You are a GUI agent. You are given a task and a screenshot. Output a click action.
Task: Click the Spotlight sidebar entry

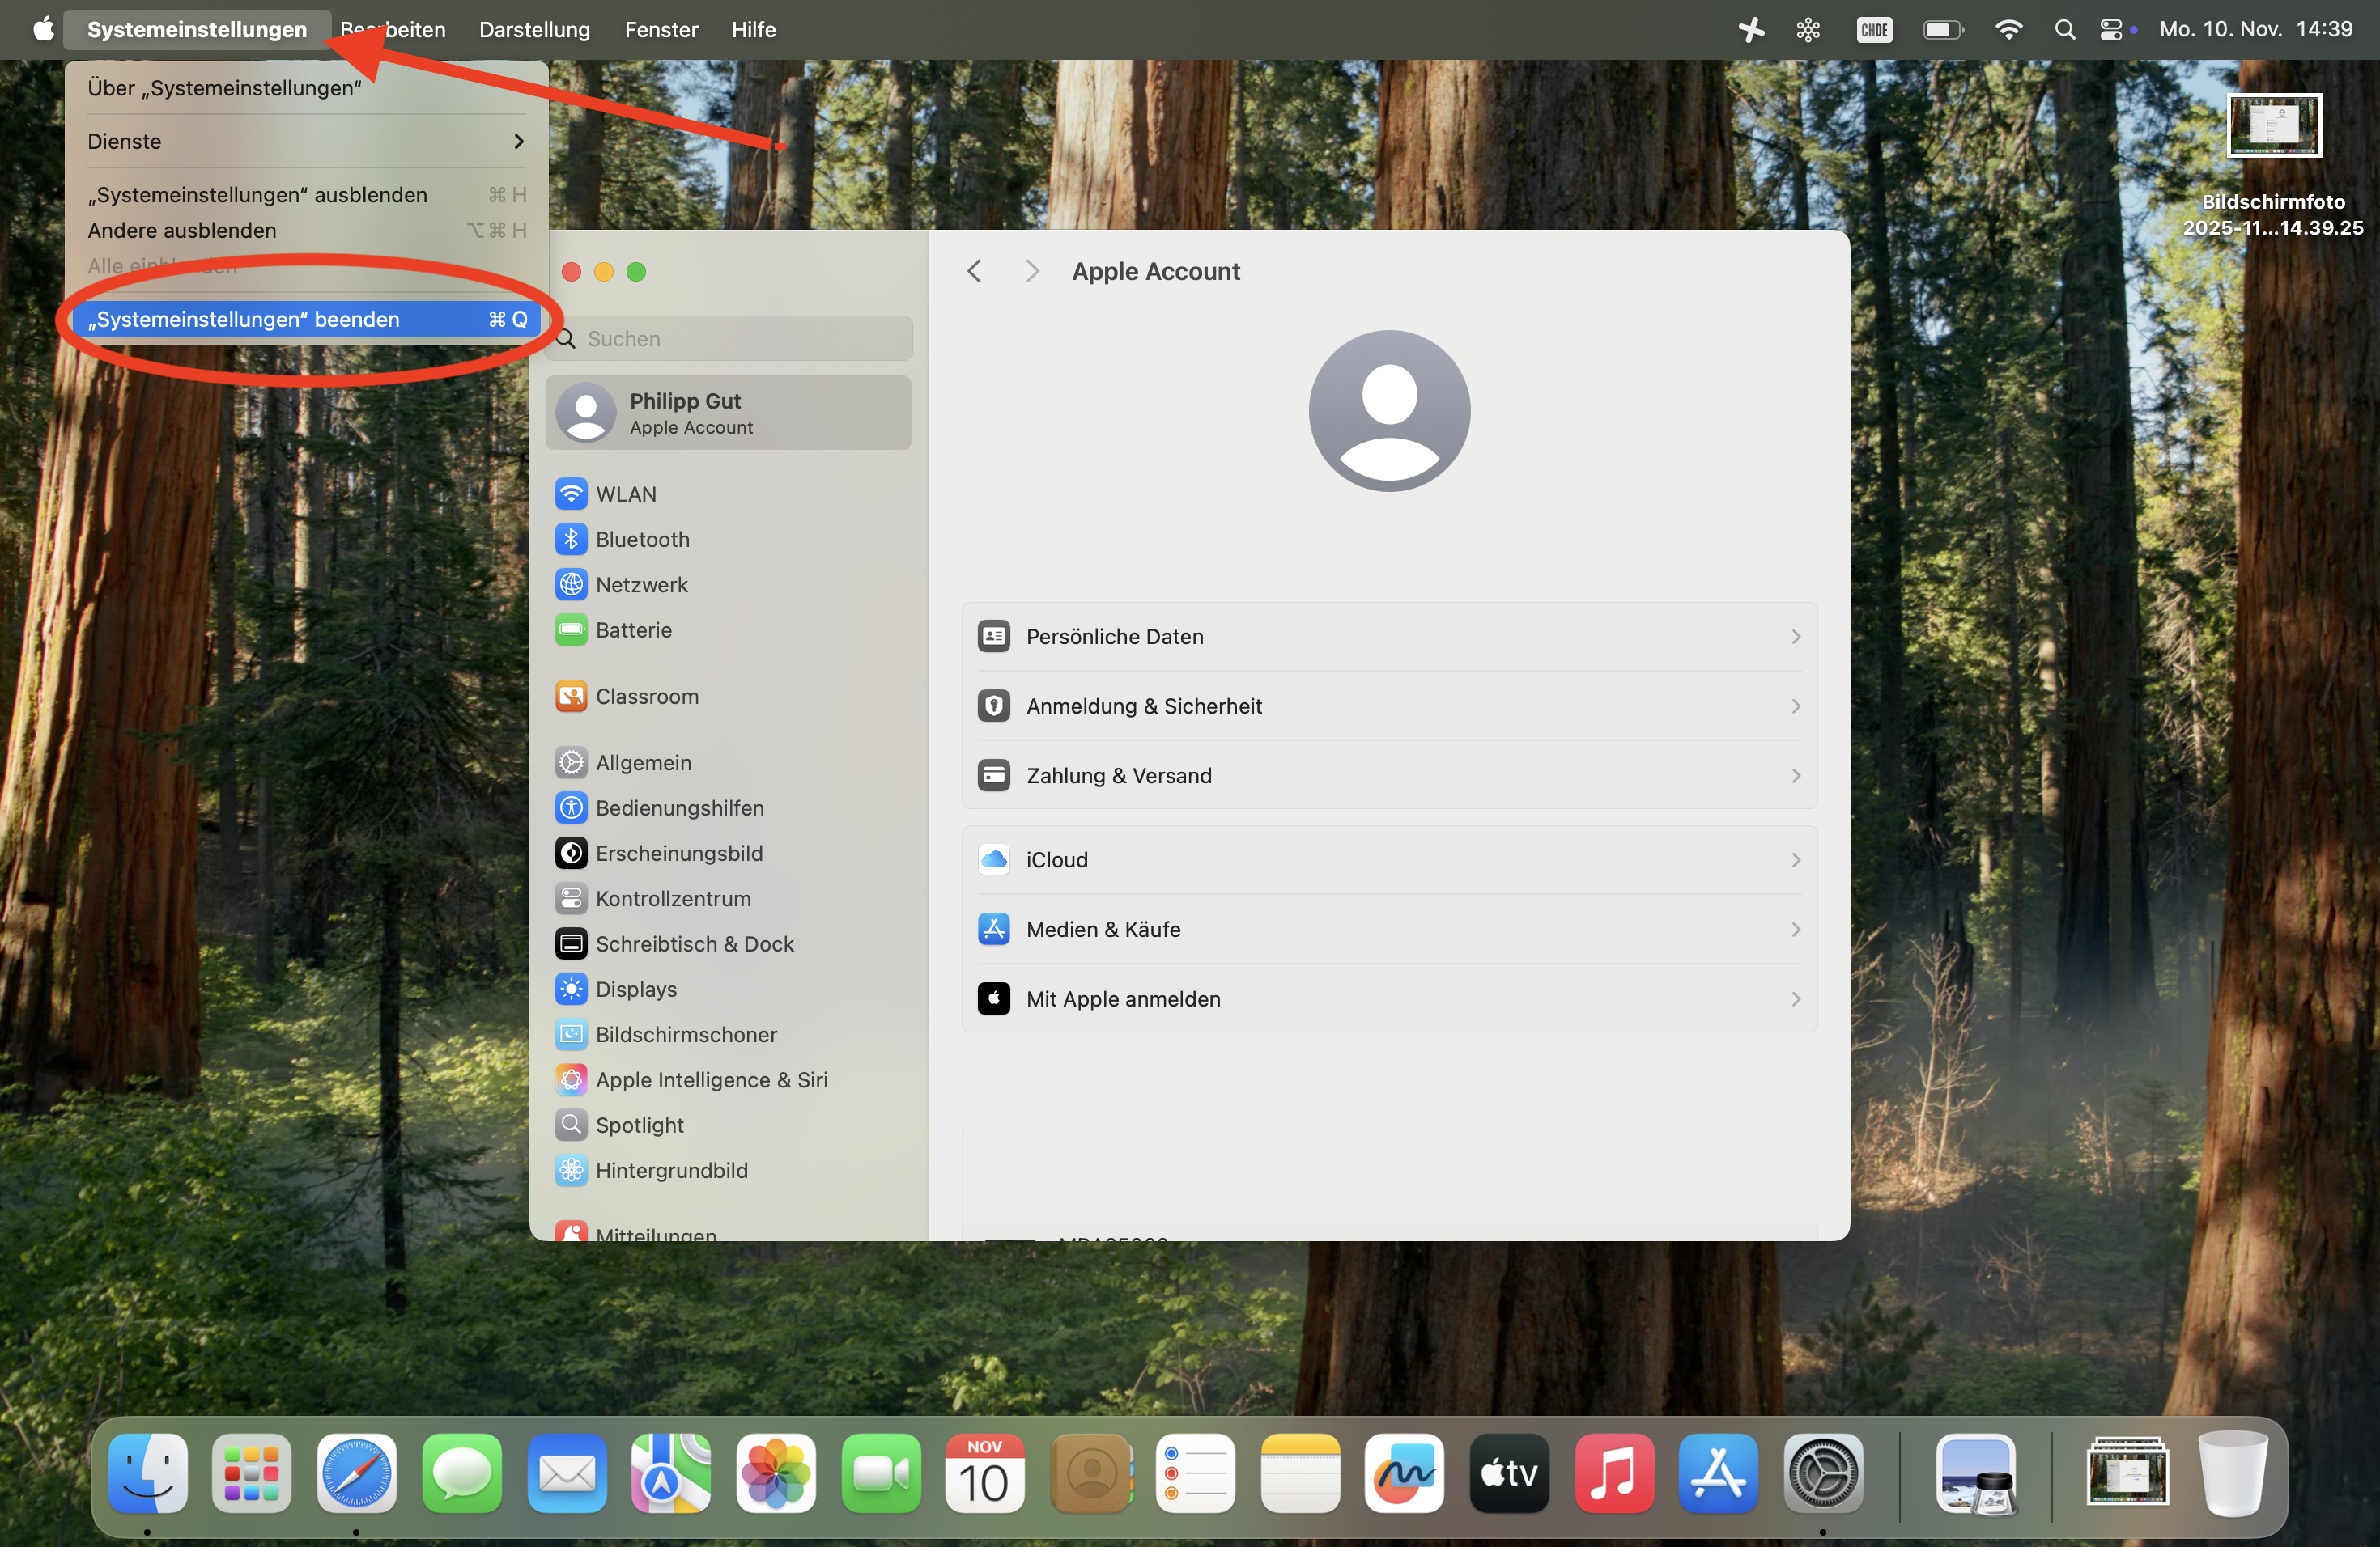(639, 1125)
